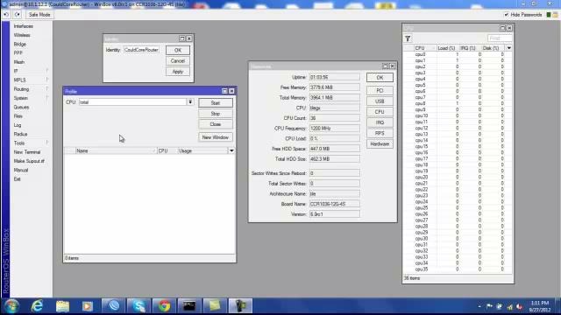Image resolution: width=561 pixels, height=315 pixels.
Task: Click the redo arrow in WinBox toolbar
Action: click(18, 15)
